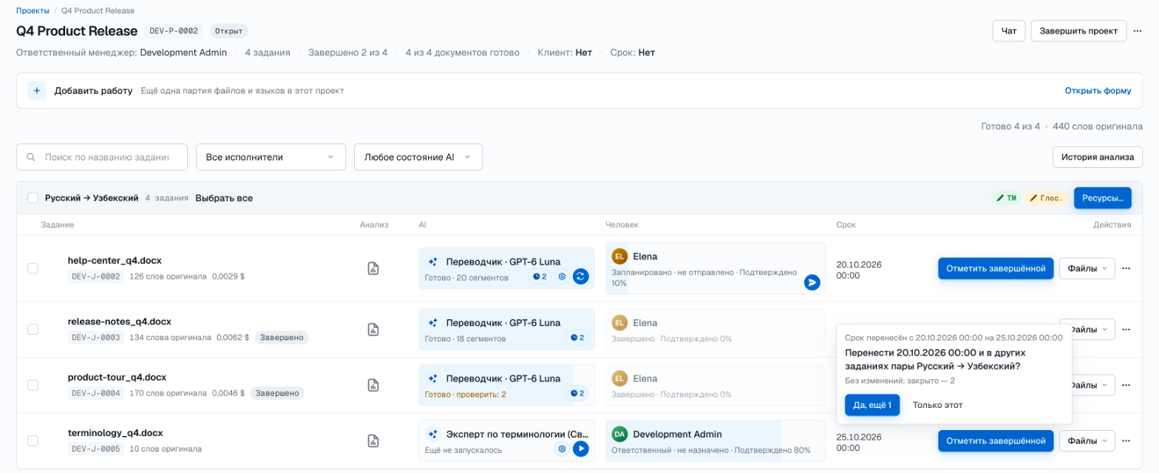Image resolution: width=1159 pixels, height=473 pixels.
Task: Open Файлы dropdown in terminology row
Action: 1087,440
